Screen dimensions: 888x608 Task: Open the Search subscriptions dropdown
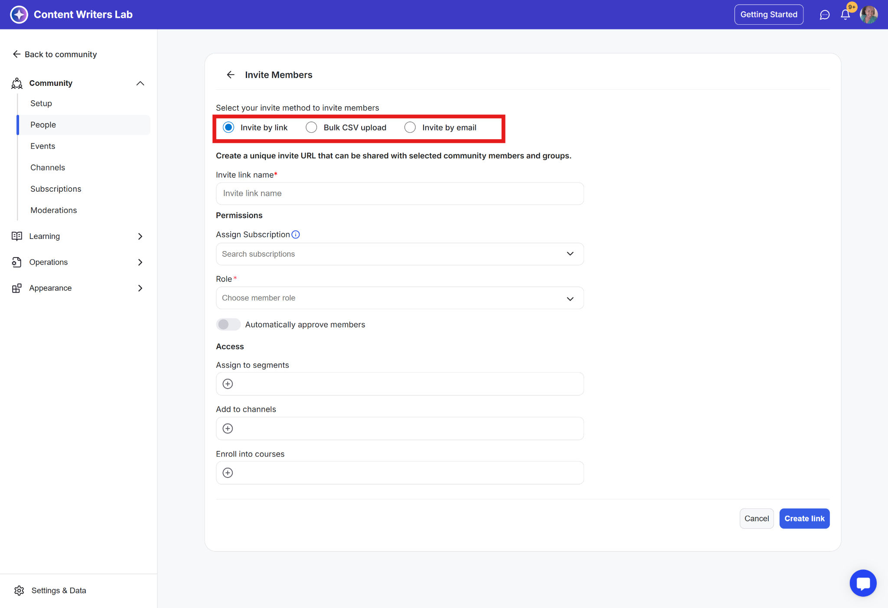(399, 254)
